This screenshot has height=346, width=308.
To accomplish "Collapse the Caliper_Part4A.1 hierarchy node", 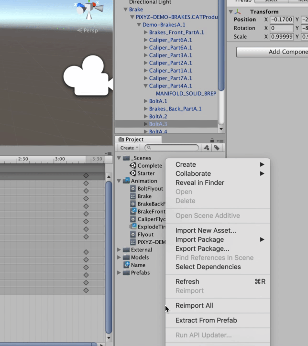I will [x=146, y=86].
